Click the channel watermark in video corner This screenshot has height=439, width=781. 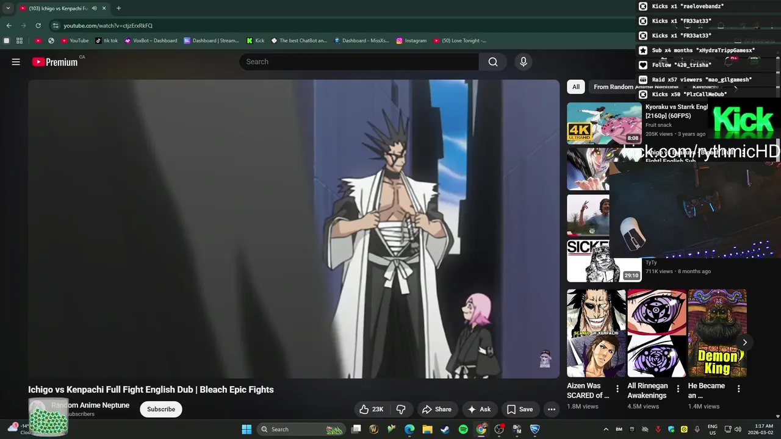(545, 359)
